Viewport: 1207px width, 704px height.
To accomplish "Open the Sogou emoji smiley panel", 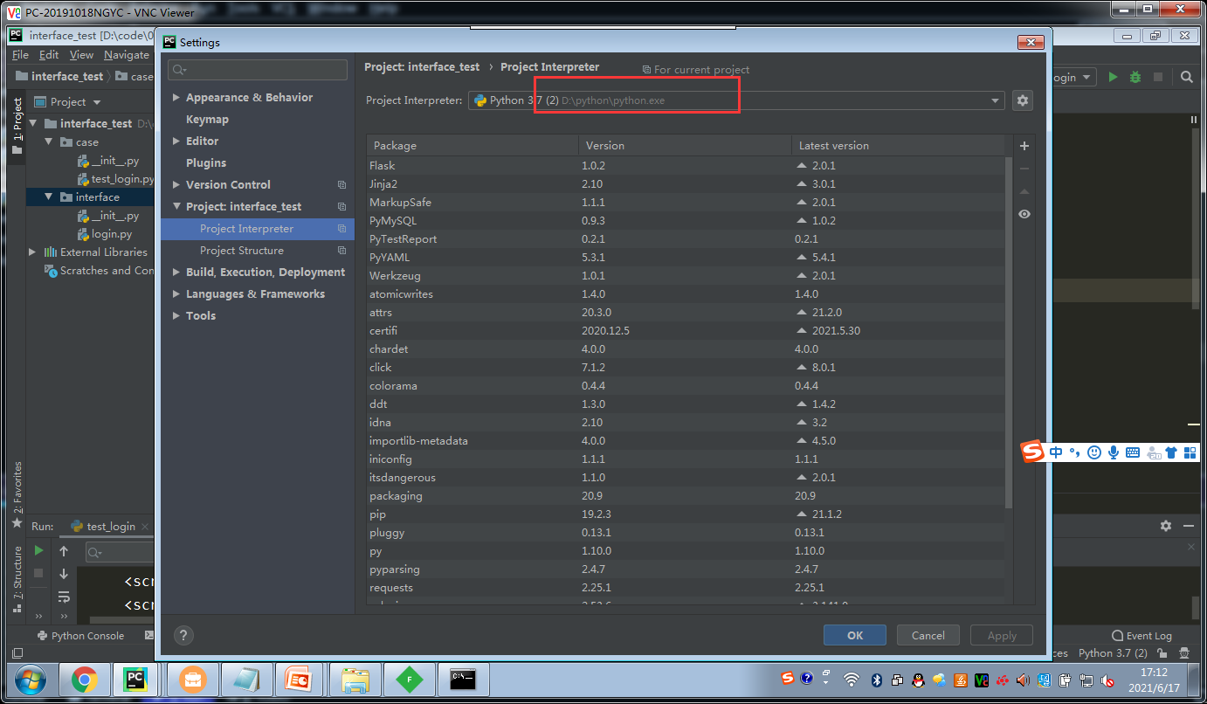I will [1093, 452].
